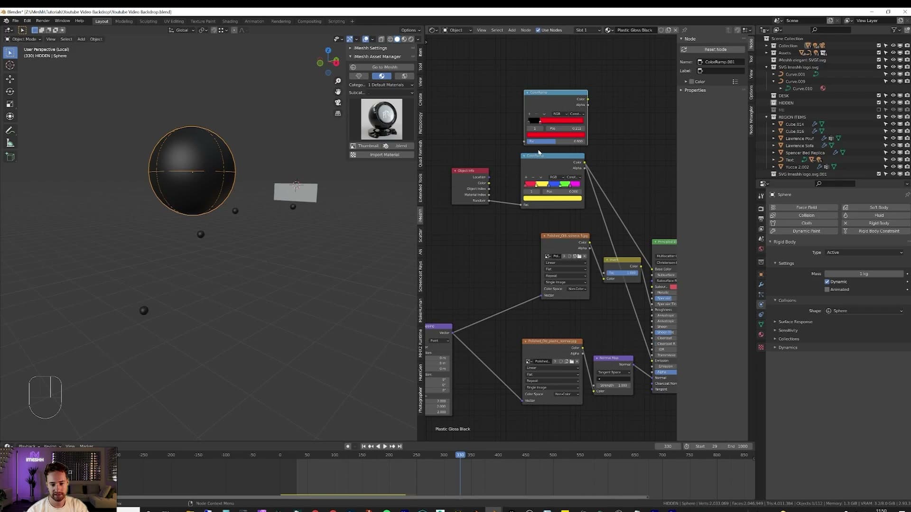Open the Rigid Body Type dropdown
The height and width of the screenshot is (512, 911).
pos(865,253)
